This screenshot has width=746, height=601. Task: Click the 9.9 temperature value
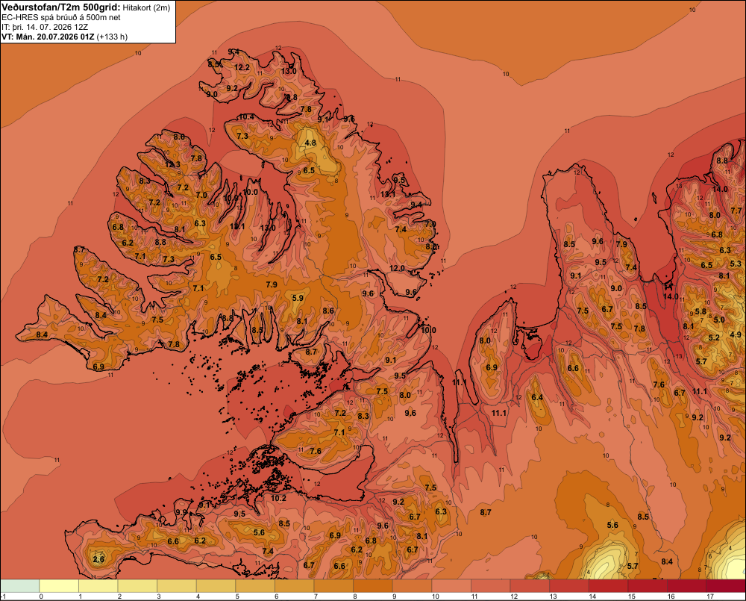click(x=182, y=512)
